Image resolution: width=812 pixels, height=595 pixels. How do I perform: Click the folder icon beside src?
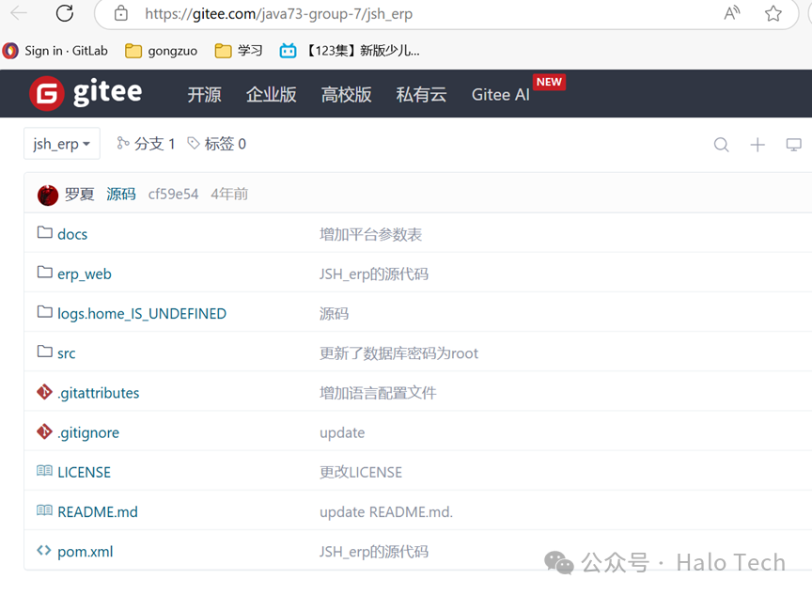pyautogui.click(x=44, y=352)
